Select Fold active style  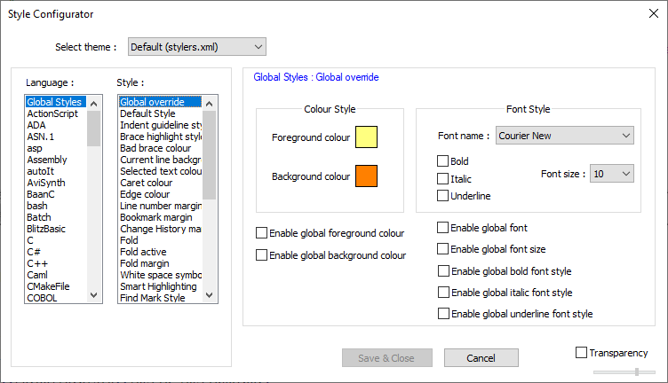tap(160, 252)
